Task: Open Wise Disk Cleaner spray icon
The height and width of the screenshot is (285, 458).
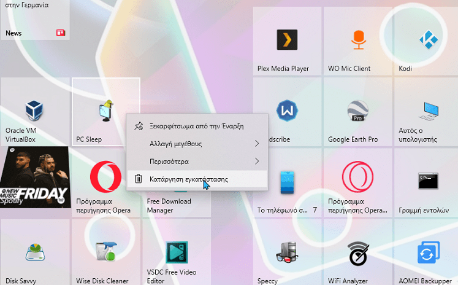Action: tap(106, 252)
